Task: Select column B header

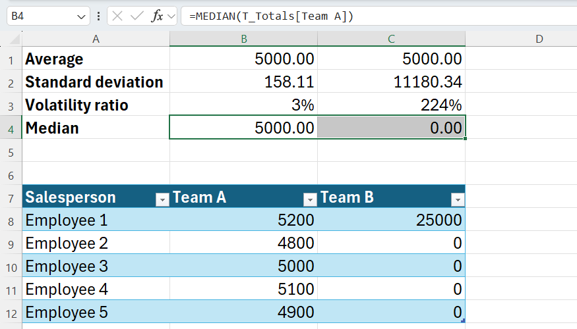Action: 243,39
